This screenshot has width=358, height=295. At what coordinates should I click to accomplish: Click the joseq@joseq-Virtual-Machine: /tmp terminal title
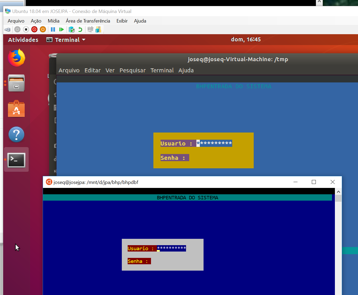238,59
